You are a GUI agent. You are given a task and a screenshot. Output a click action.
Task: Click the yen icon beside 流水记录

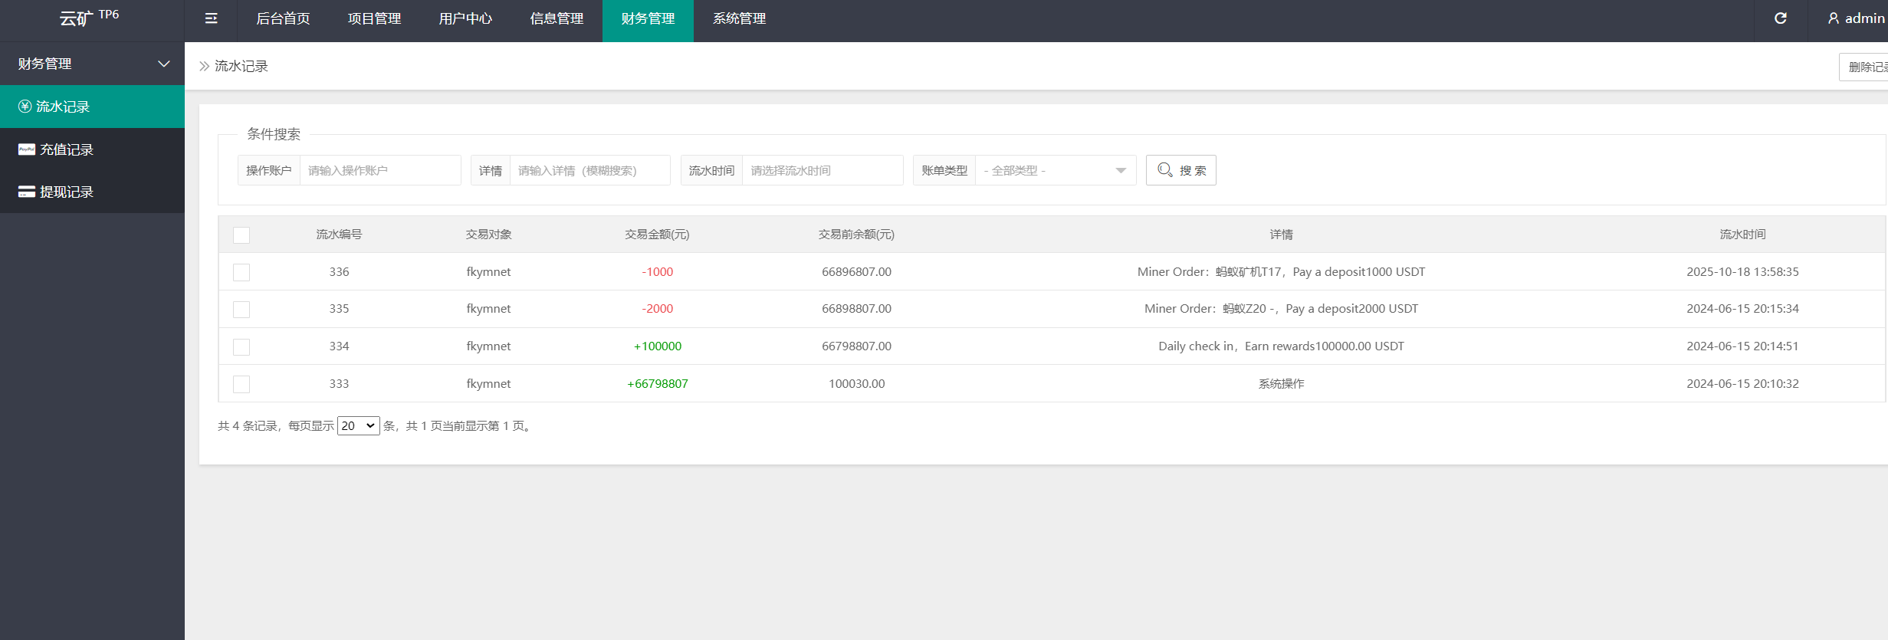25,107
